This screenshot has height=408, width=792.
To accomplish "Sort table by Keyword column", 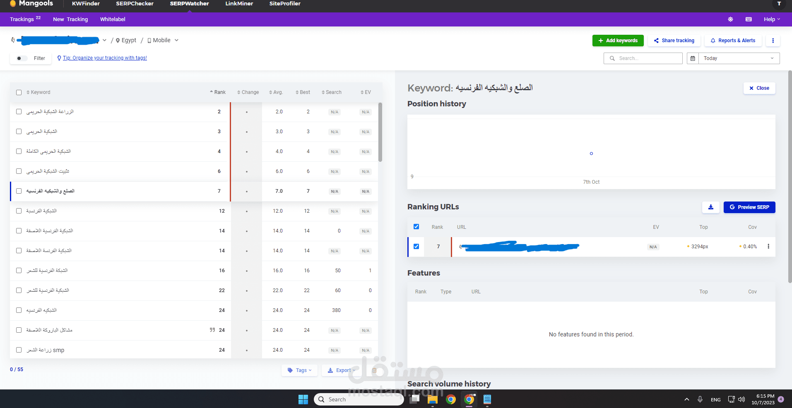I will pos(38,92).
